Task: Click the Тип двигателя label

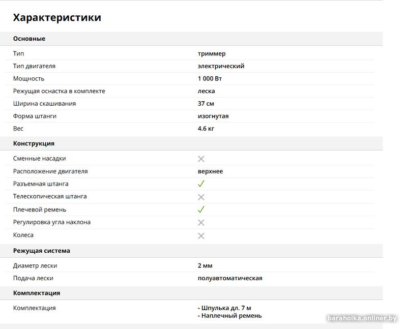Action: [34, 66]
